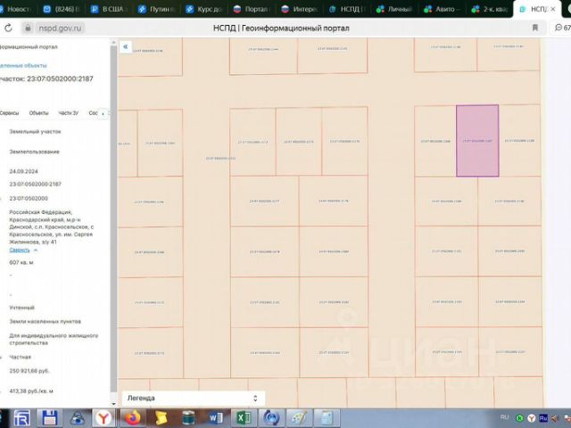This screenshot has height=428, width=571.
Task: Collapse address with chevron beside Свернуть
Action: click(36, 251)
